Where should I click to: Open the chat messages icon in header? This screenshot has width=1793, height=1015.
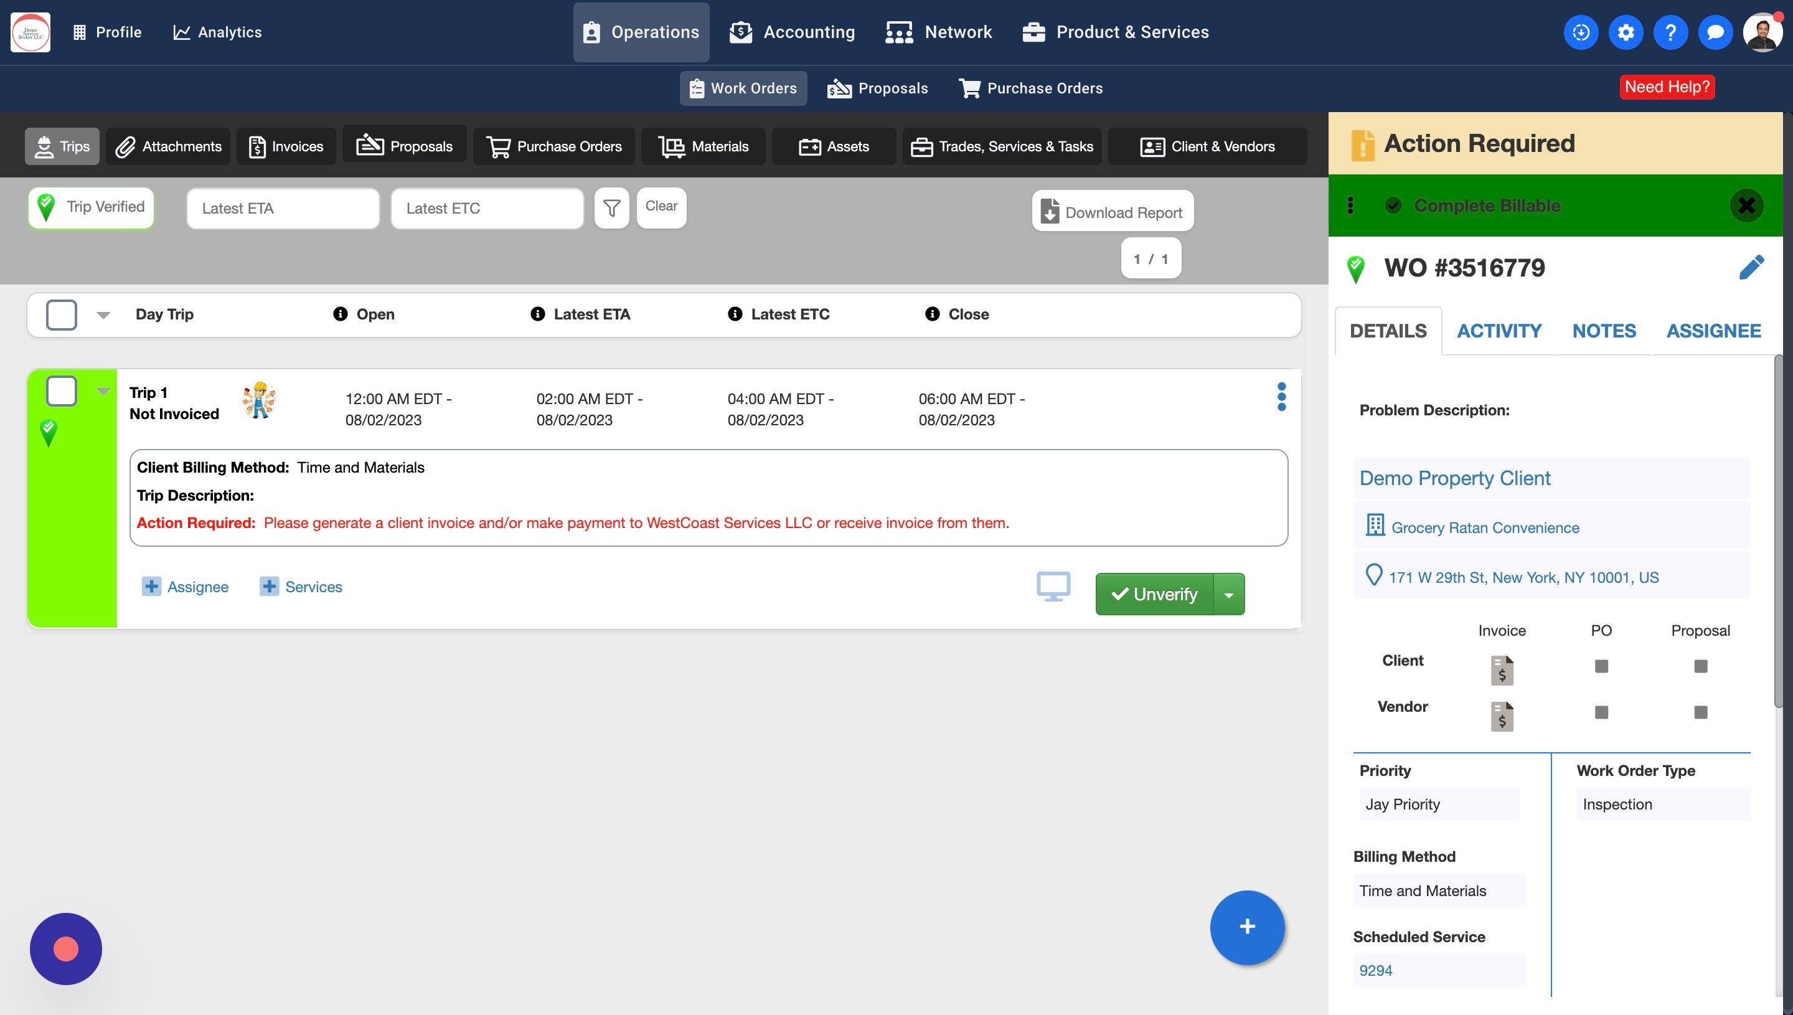point(1715,32)
